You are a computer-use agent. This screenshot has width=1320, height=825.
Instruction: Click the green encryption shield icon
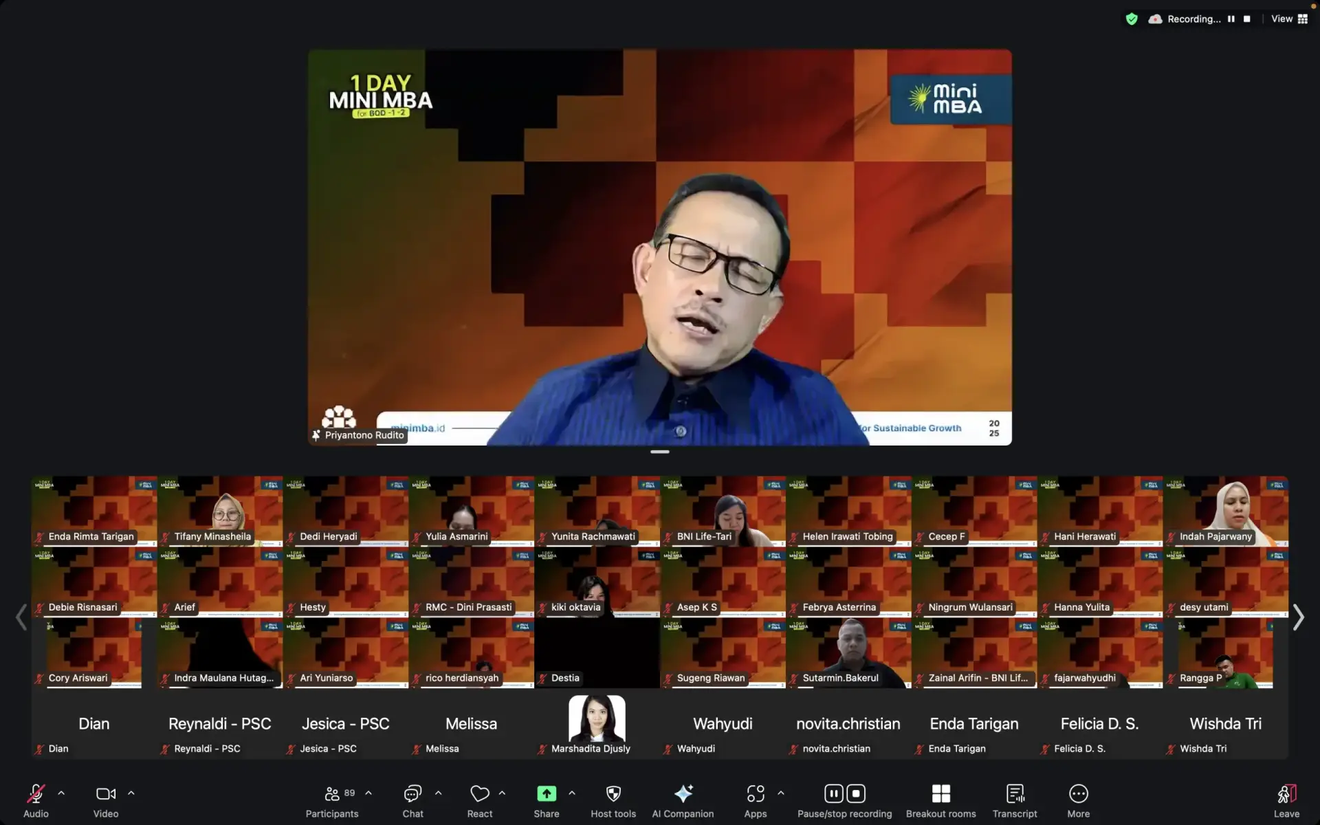pos(1132,19)
